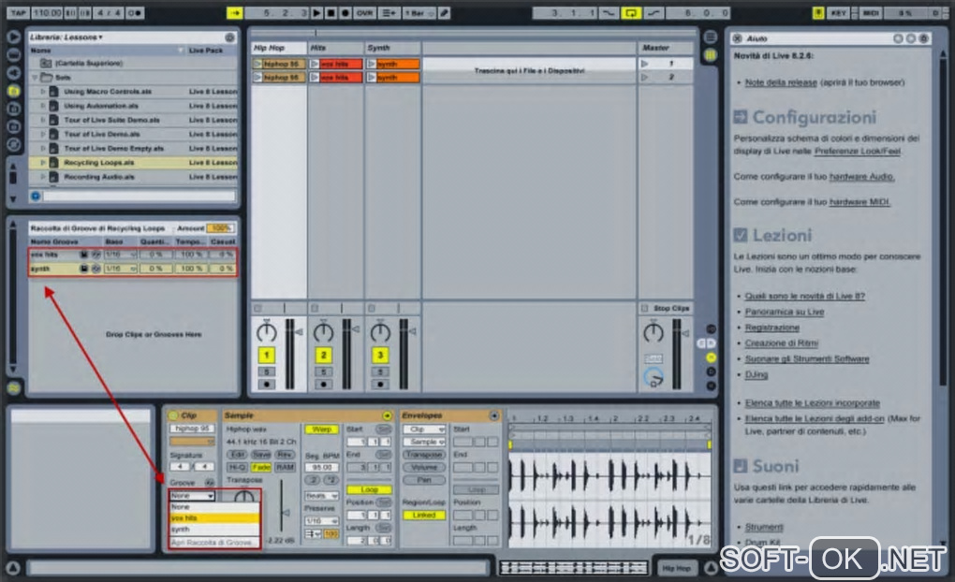Toggle the metronome button
955x582 pixels.
pos(135,12)
